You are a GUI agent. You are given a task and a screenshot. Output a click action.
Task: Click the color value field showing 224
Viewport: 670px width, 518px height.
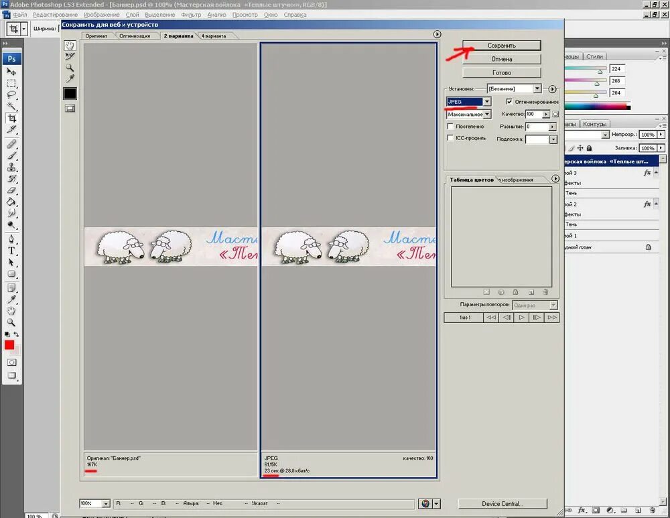click(x=617, y=69)
